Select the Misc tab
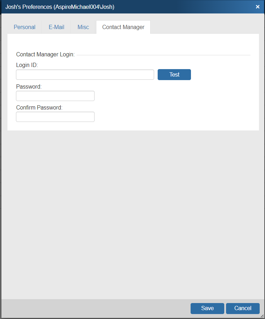The image size is (265, 319). (x=83, y=27)
